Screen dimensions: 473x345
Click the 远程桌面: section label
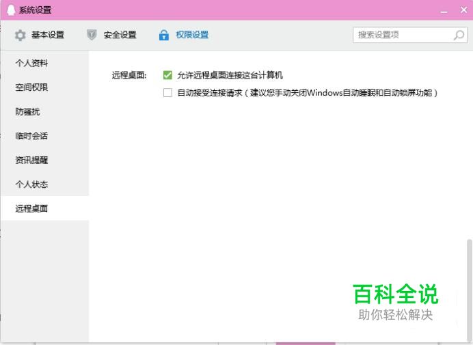pos(129,75)
